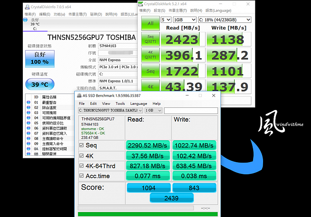This screenshot has height=217, width=311.
Task: Open Edit menu in AS SSD Benchmark
Action: click(93, 104)
